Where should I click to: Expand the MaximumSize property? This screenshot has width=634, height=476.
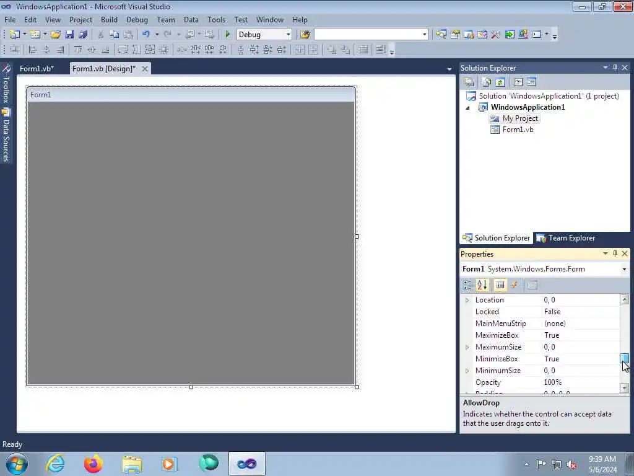pos(467,347)
